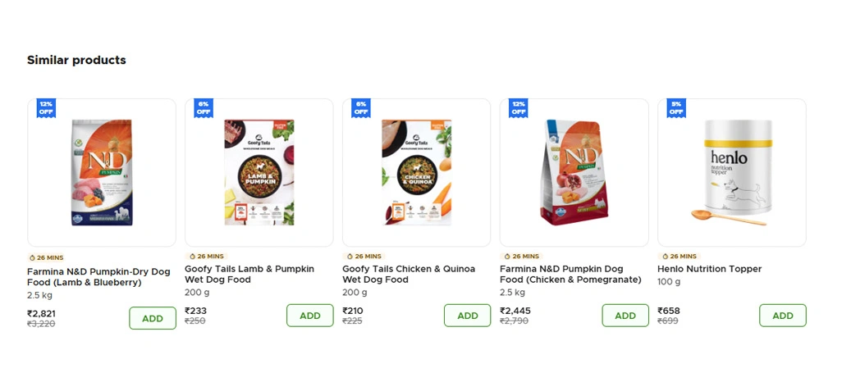Add Goofy Tails Lamb & Pumpkin to cart

click(x=310, y=316)
